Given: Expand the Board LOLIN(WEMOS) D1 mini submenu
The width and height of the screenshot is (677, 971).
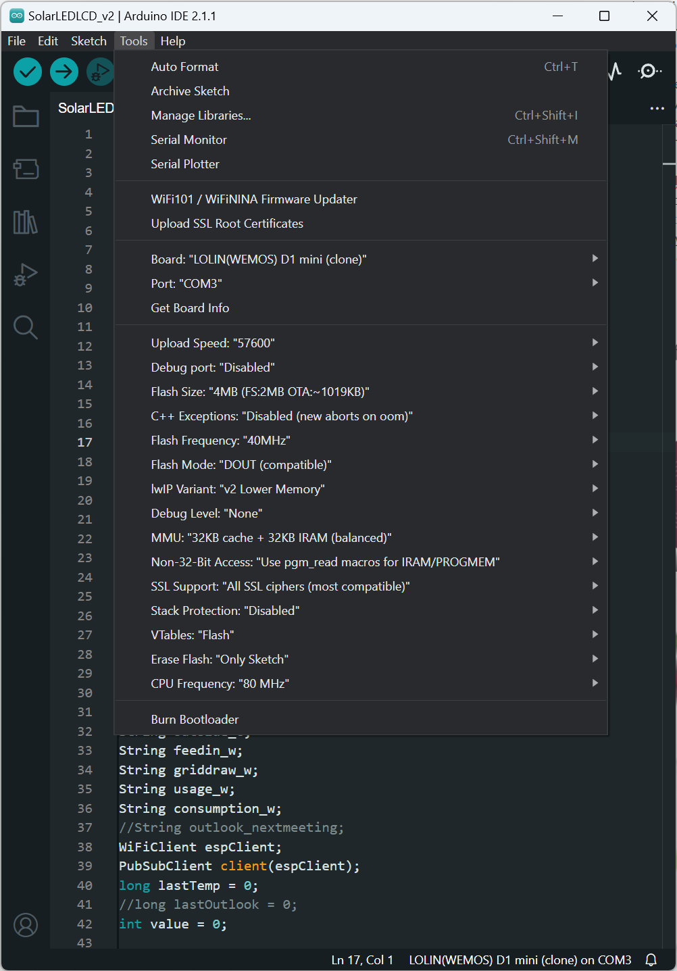Looking at the screenshot, I should pyautogui.click(x=361, y=259).
